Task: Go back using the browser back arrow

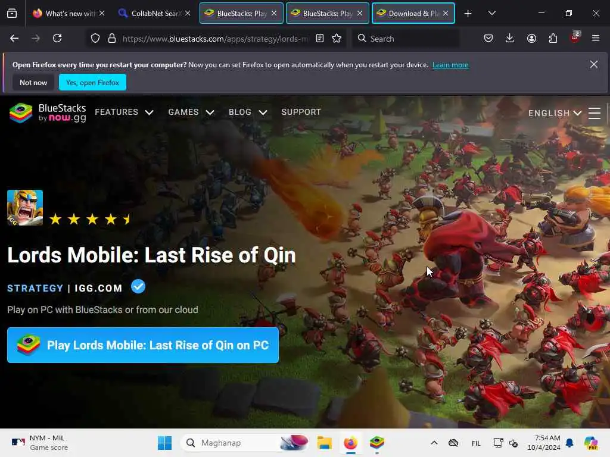Action: (x=14, y=38)
